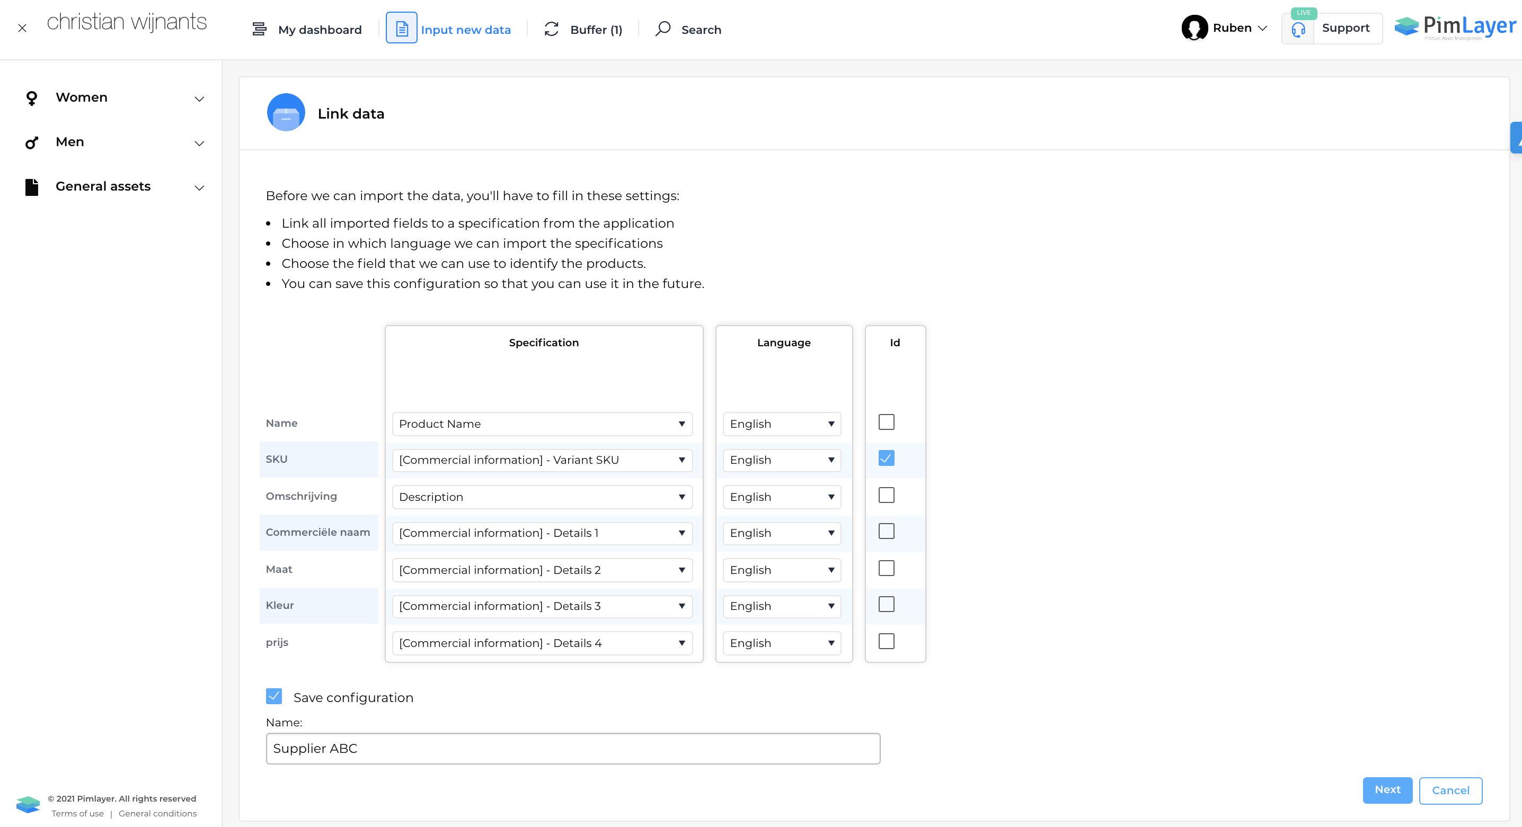Open the Language dropdown for prijs row
Image resolution: width=1522 pixels, height=827 pixels.
tap(781, 643)
